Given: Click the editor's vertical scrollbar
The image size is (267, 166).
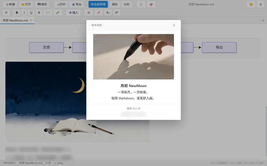Looking at the screenshot, I should point(266,131).
